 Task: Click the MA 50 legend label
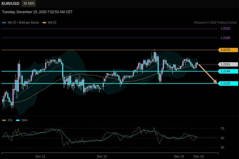[x=52, y=22]
